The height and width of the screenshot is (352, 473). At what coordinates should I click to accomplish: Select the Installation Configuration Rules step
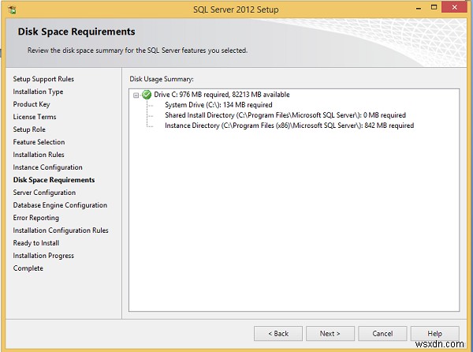click(61, 230)
